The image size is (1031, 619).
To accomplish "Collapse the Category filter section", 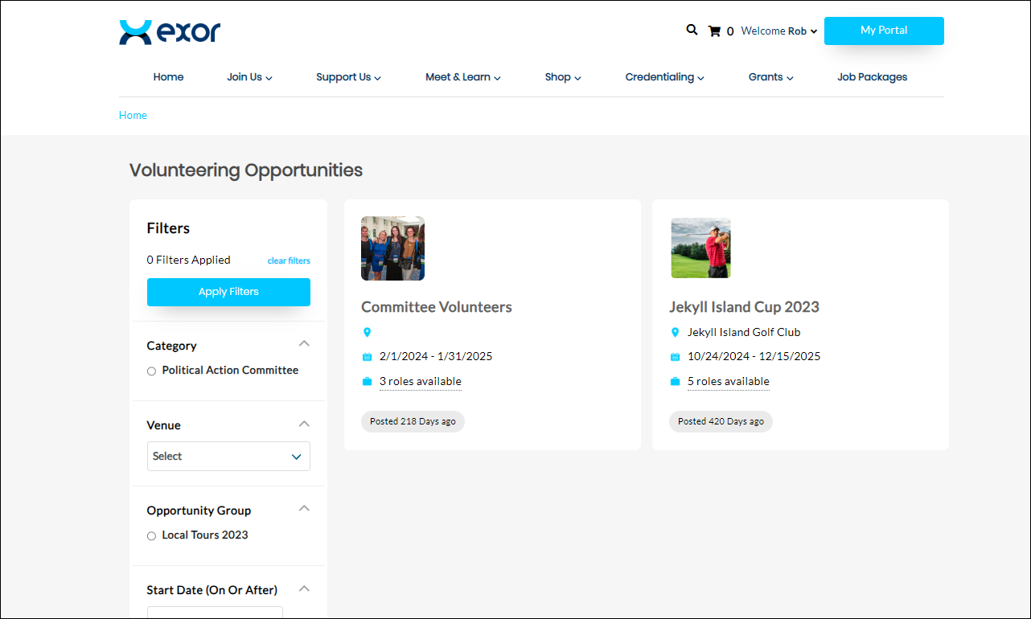I will click(x=304, y=344).
